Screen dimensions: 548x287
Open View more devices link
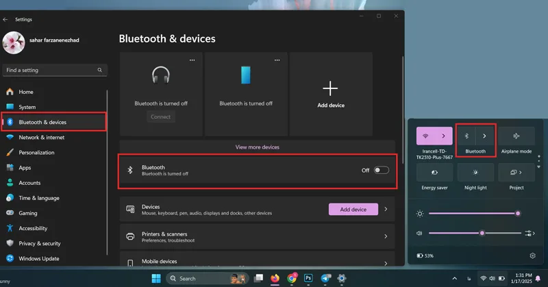click(258, 147)
